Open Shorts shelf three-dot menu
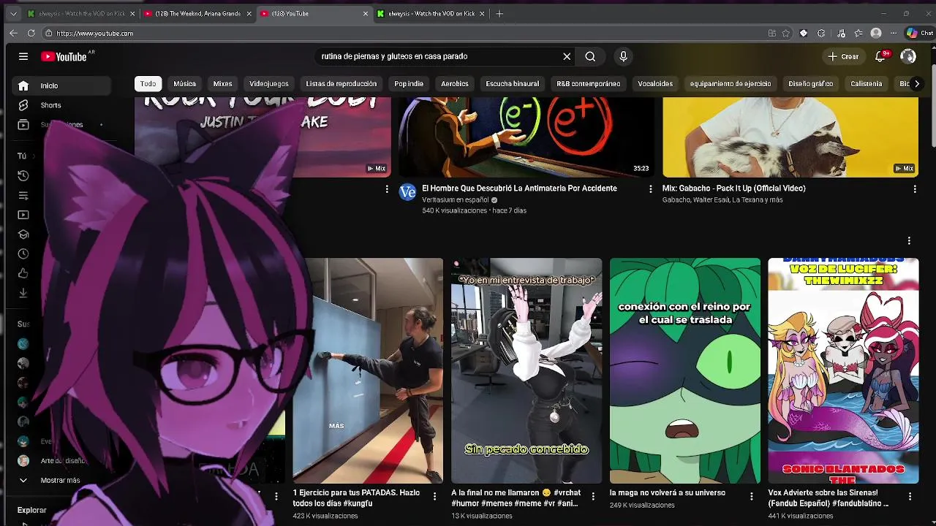The image size is (936, 526). click(x=909, y=240)
